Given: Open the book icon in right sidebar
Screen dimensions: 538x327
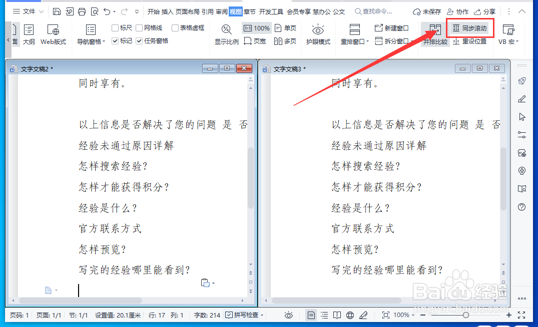Looking at the screenshot, I should 522,189.
